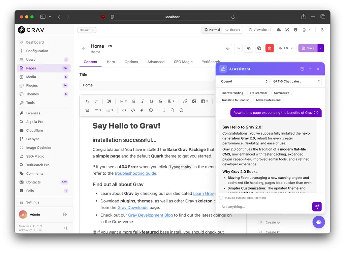
Task: Click the lightning bolt shortcode icon
Action: coord(142,110)
